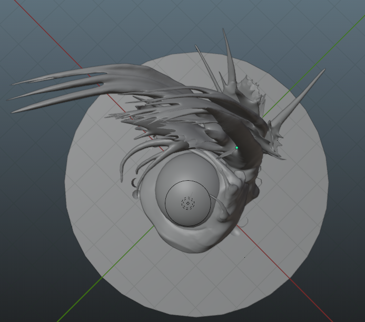Screen dimensions: 365x322
Task: Select the jagged crest at the model's top
Action: click(251, 87)
